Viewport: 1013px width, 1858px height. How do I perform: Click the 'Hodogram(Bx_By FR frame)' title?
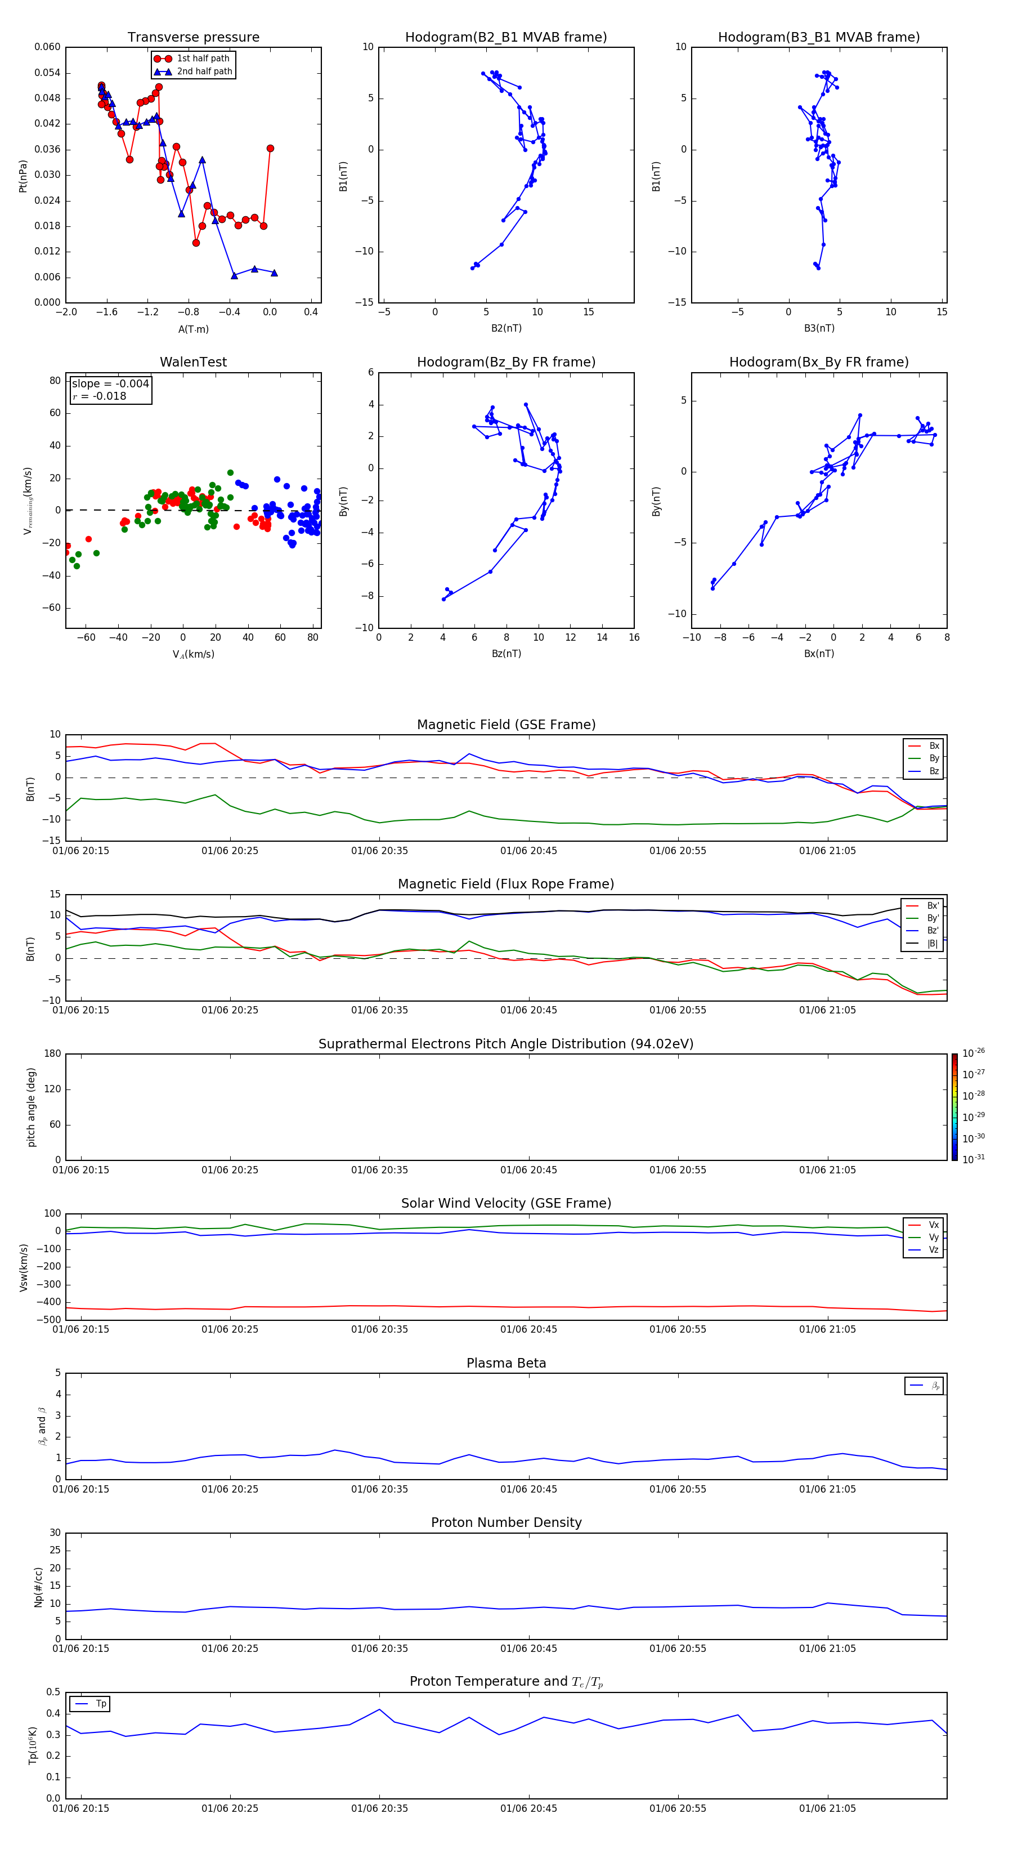tap(819, 362)
